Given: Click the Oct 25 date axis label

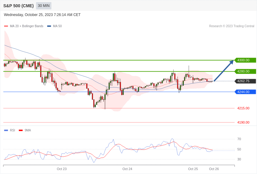Looking at the screenshot, I should click(193, 169).
